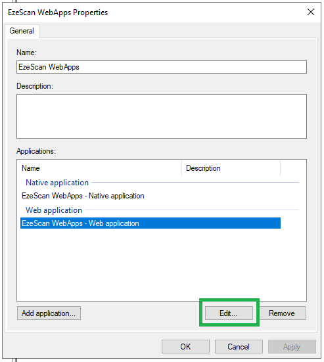324x362 pixels.
Task: Click the divider between Name and Description columns
Action: click(x=182, y=168)
